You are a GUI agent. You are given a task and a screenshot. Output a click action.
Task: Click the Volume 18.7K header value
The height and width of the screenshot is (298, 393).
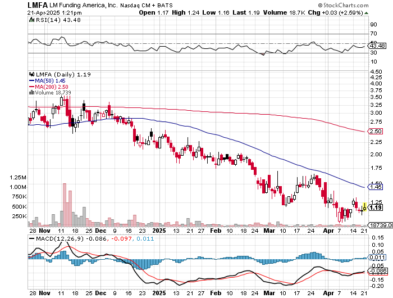[284, 12]
